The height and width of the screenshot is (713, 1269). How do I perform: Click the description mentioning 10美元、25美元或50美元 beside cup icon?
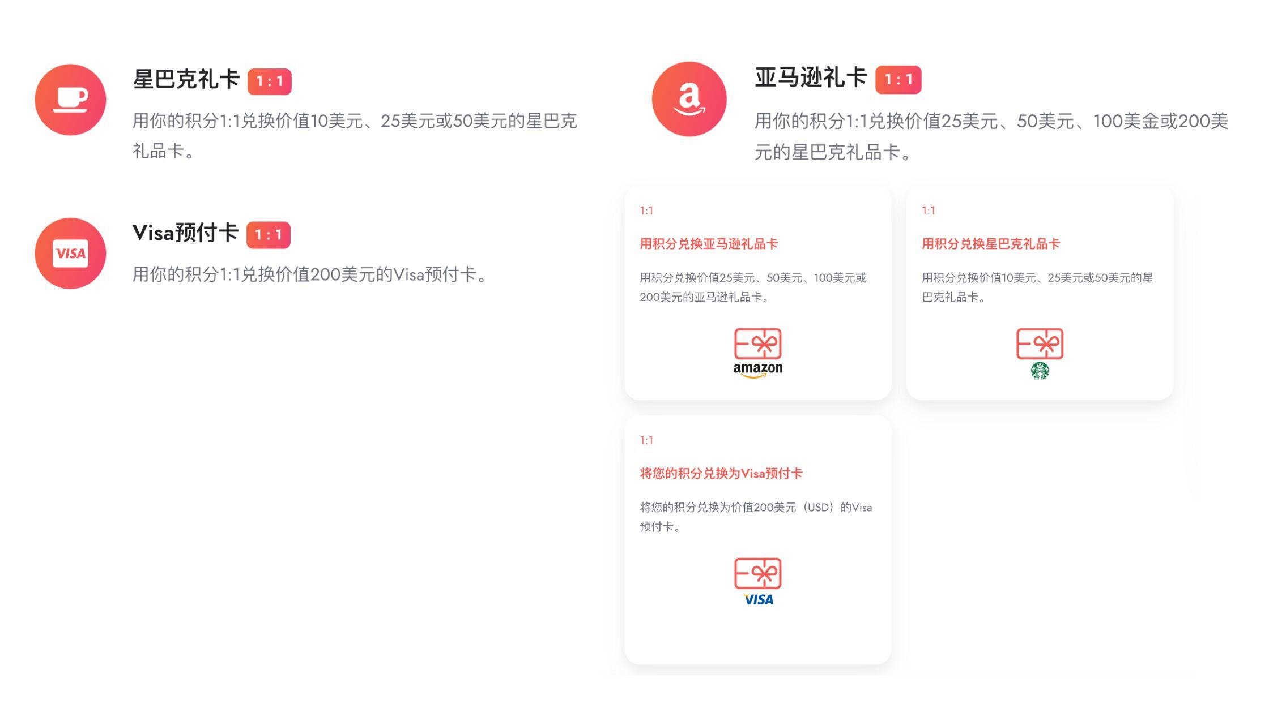[355, 136]
